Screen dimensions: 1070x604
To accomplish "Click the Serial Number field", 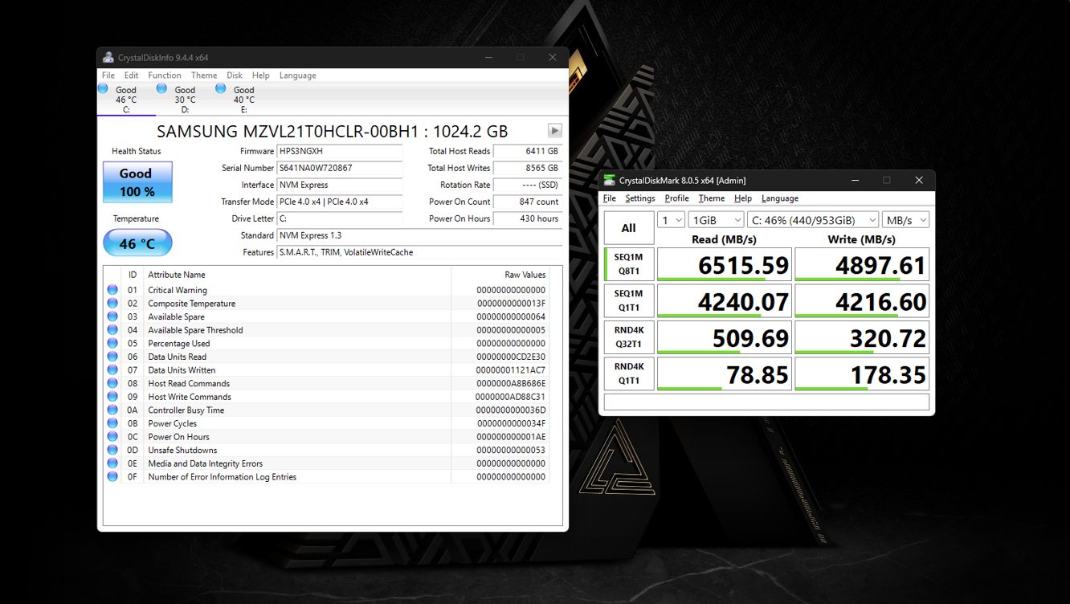I will (340, 168).
